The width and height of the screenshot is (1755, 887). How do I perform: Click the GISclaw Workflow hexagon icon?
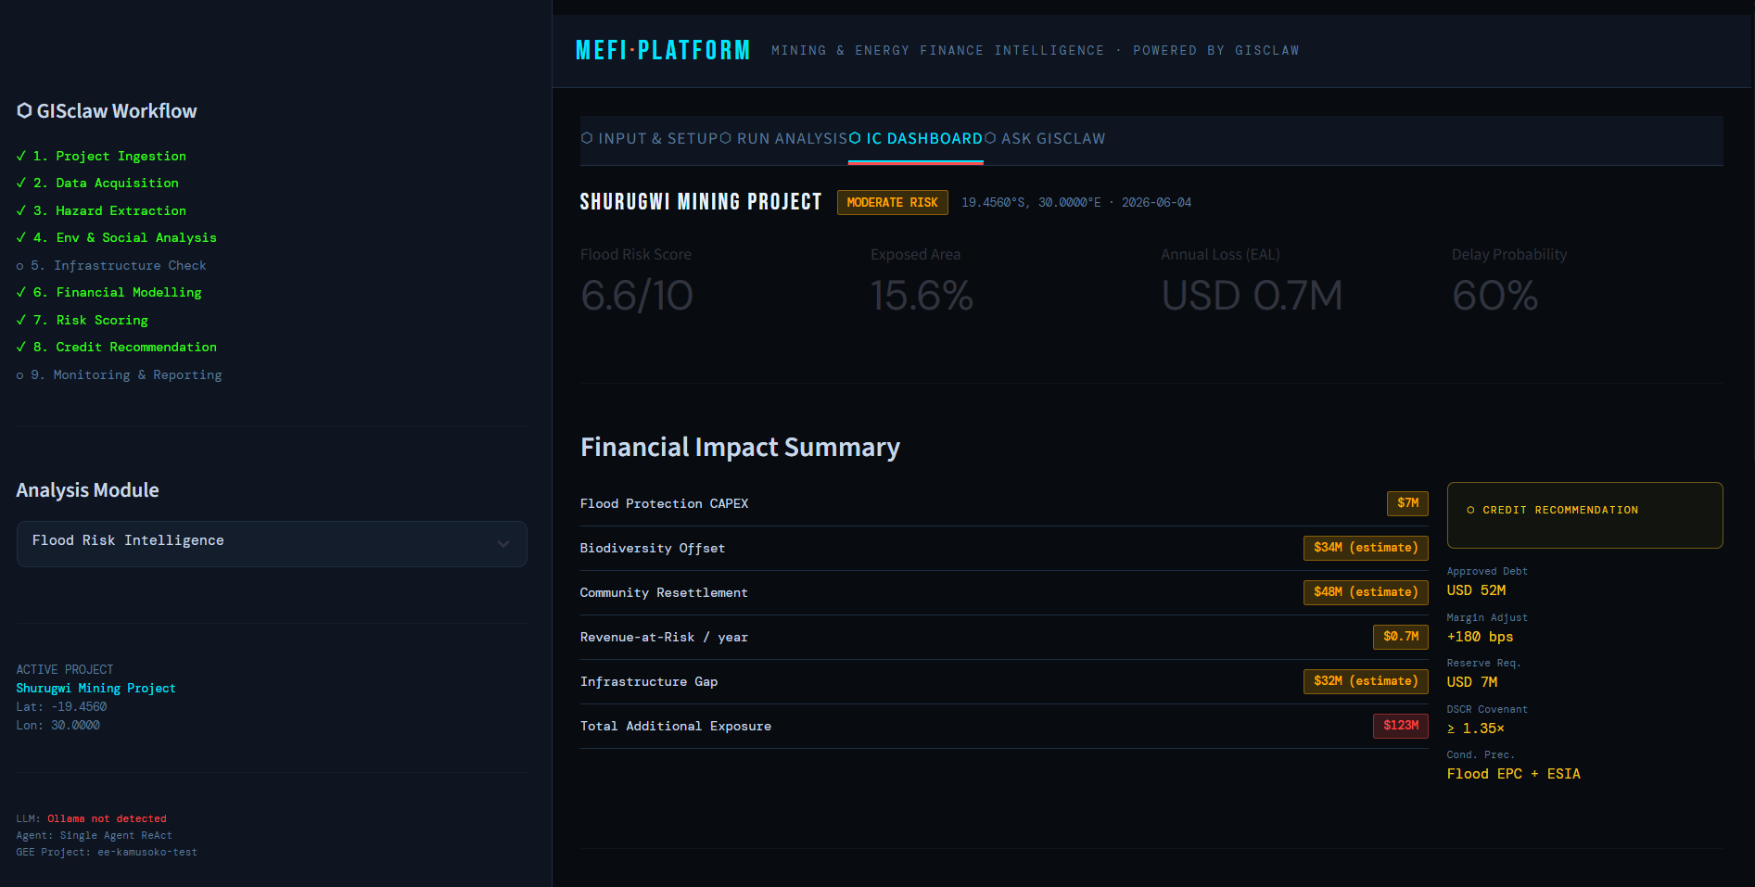pyautogui.click(x=24, y=111)
